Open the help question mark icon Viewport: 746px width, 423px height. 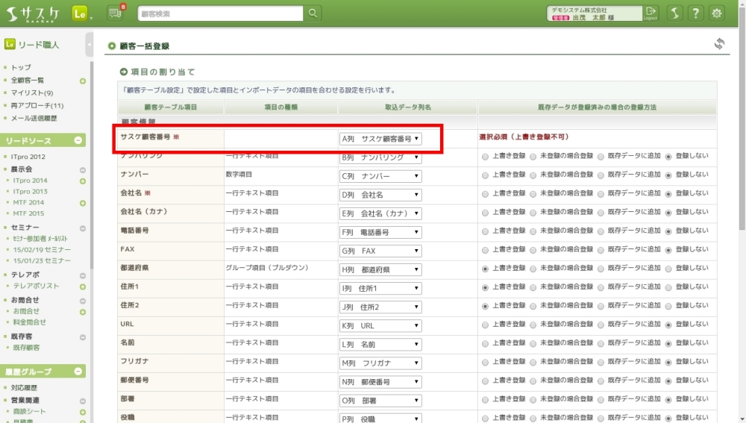pos(695,13)
